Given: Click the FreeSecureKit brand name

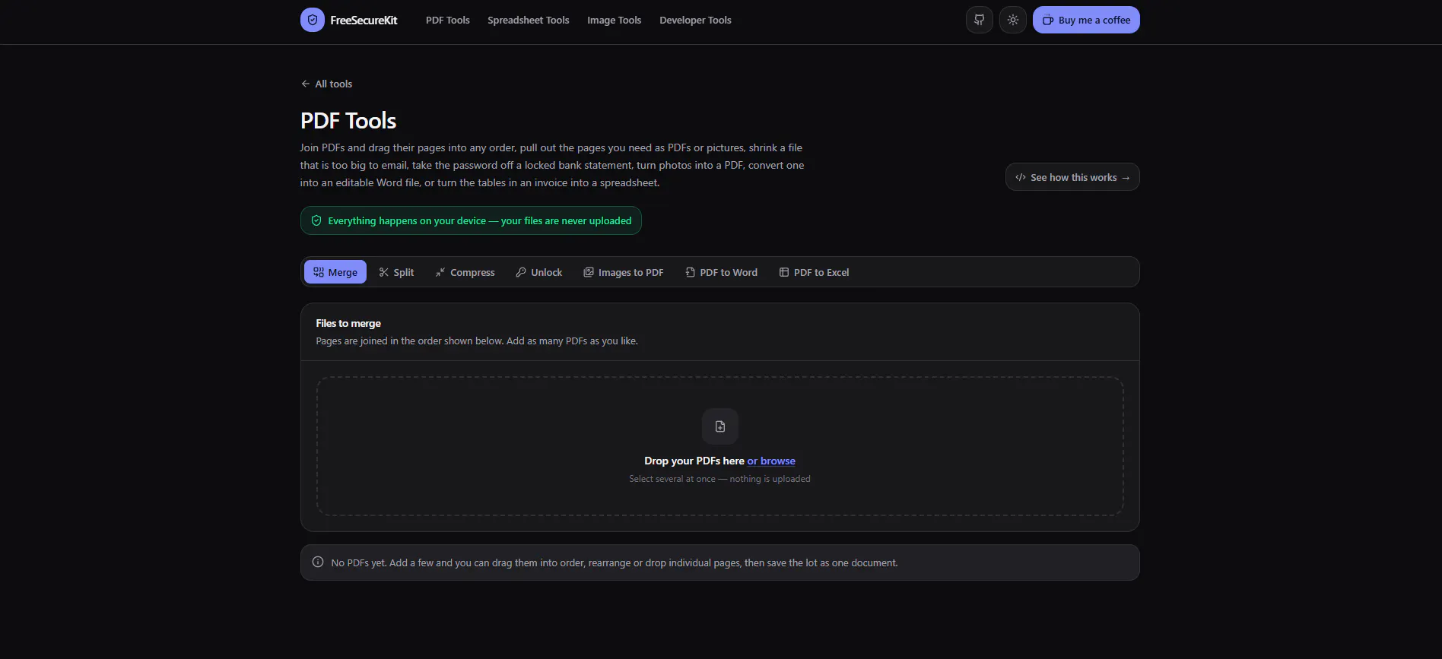Looking at the screenshot, I should [364, 20].
